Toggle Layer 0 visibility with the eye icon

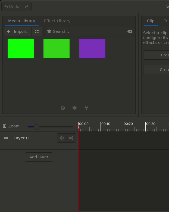point(62,138)
